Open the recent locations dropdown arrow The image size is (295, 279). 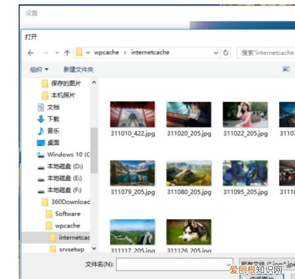(x=57, y=53)
